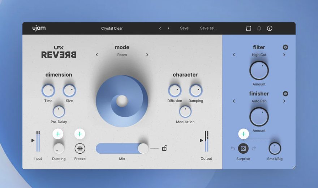This screenshot has width=318, height=188.
Task: Switch to previous filter type before High Cut
Action: (x=234, y=55)
